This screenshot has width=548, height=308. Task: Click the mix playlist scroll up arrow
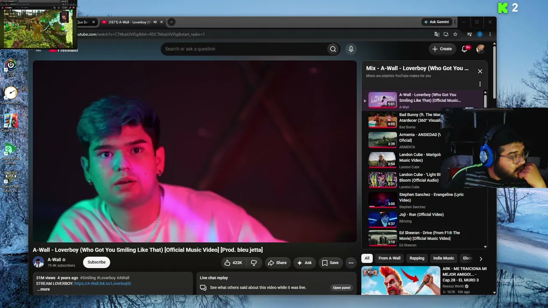point(485,92)
